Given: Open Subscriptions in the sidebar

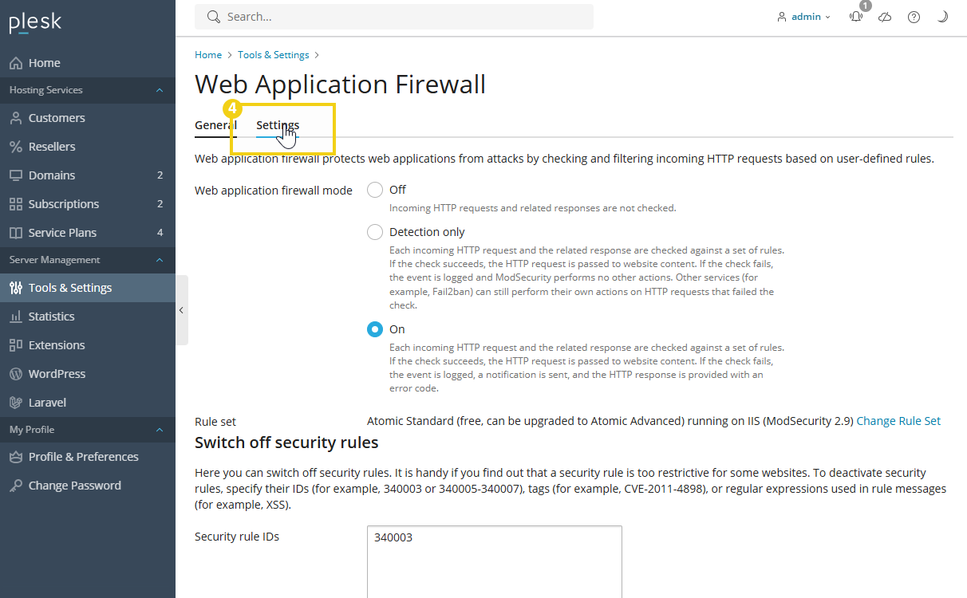Looking at the screenshot, I should [x=88, y=204].
